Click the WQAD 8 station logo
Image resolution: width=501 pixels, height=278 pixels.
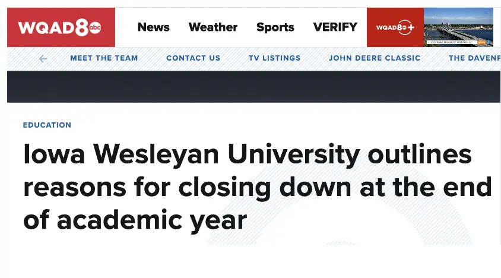tap(55, 27)
